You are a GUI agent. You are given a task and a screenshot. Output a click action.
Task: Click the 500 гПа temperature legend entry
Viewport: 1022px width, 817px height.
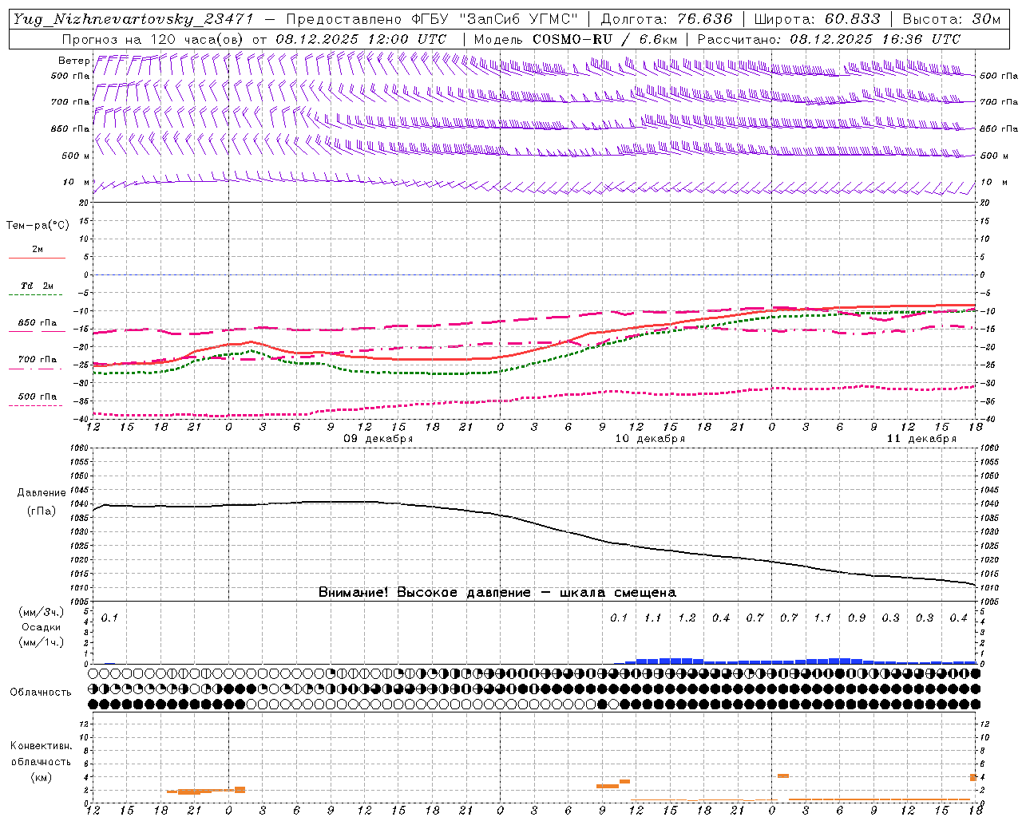(37, 397)
